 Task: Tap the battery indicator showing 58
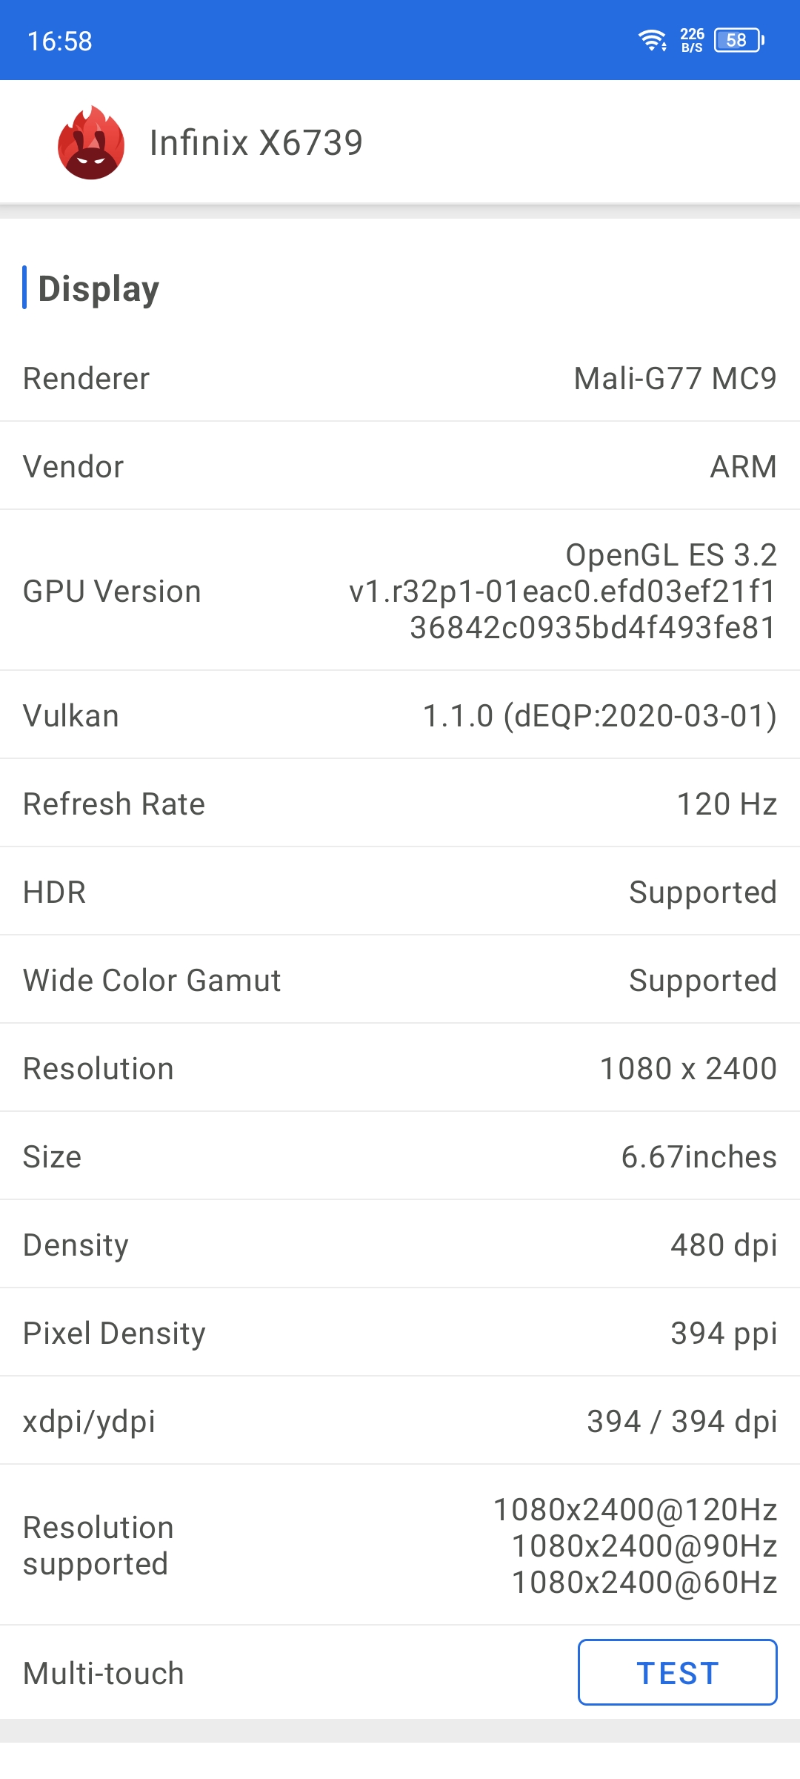tap(739, 40)
